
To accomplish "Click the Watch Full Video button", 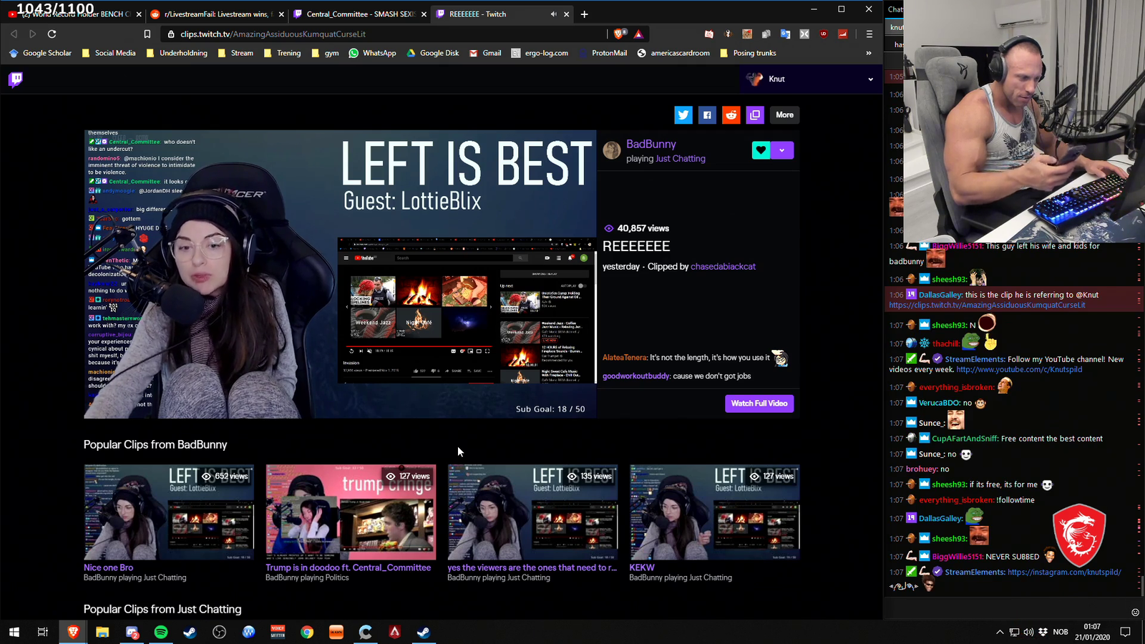I will point(759,404).
